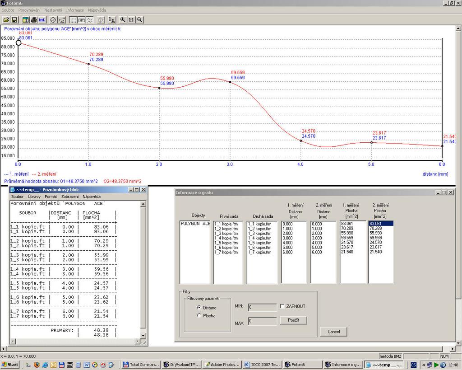Screen dimensions: 462x370
Task: Click the 1. měření legend label
Action: pos(17,174)
